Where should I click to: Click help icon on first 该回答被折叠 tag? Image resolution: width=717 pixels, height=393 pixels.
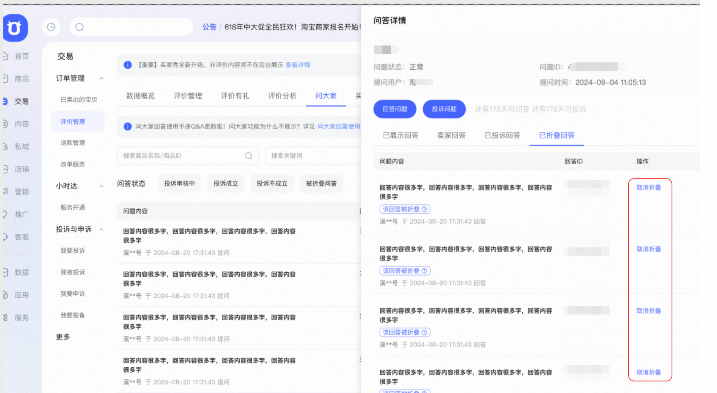(x=424, y=209)
